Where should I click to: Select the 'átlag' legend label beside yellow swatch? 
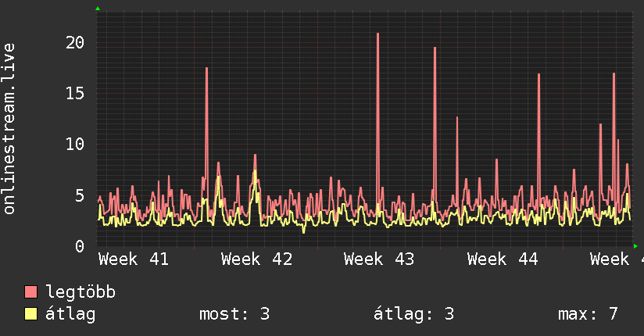click(x=70, y=314)
